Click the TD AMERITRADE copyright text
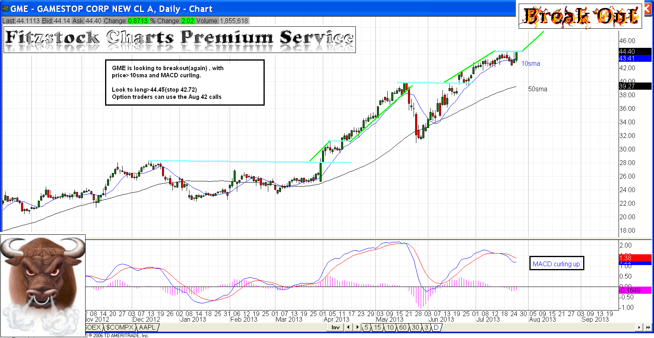 pos(118,335)
